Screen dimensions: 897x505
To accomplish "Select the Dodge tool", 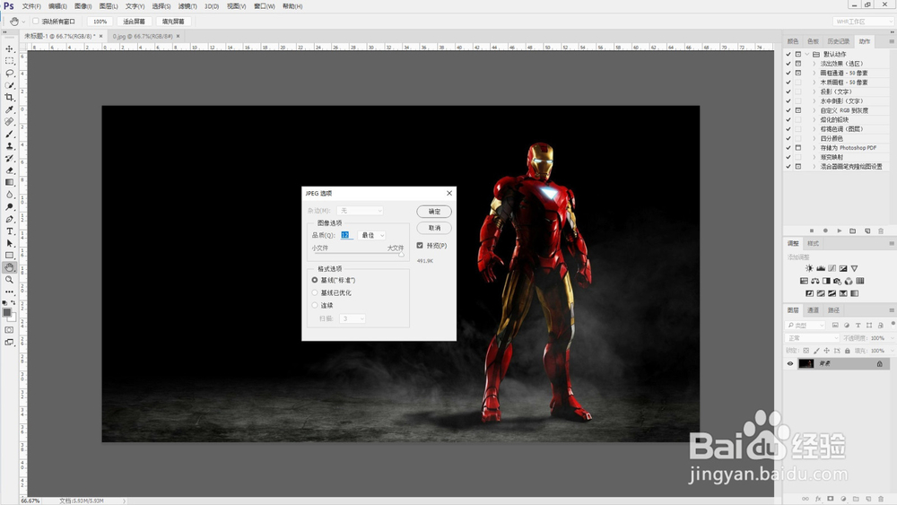I will 9,207.
